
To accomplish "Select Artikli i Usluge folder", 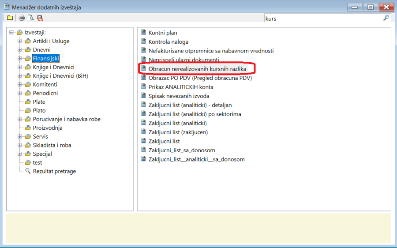I will [51, 41].
